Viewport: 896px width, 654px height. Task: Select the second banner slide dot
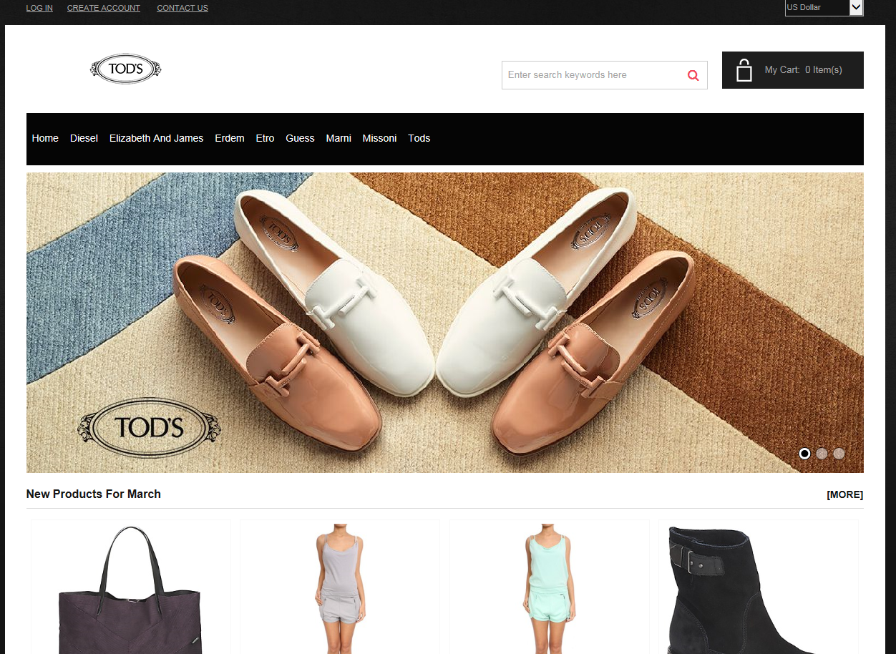822,454
